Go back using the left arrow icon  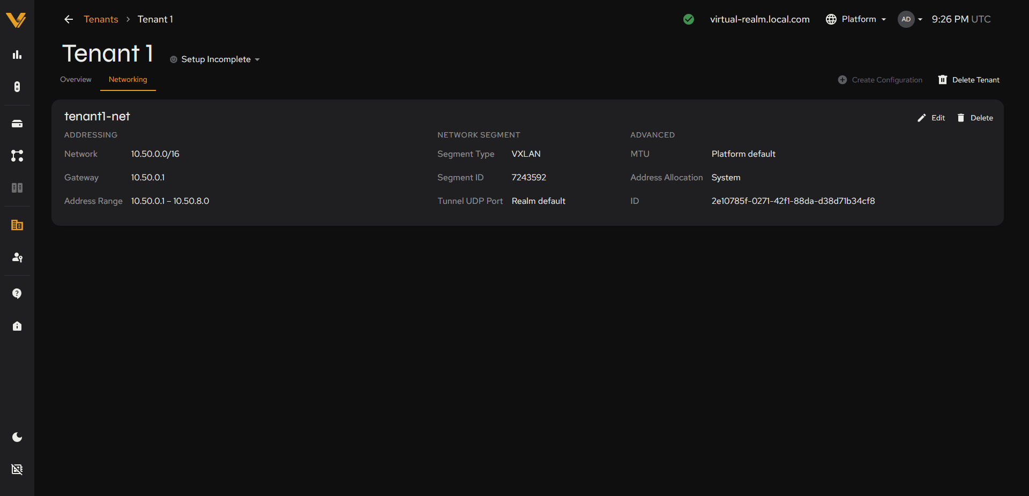(x=69, y=19)
